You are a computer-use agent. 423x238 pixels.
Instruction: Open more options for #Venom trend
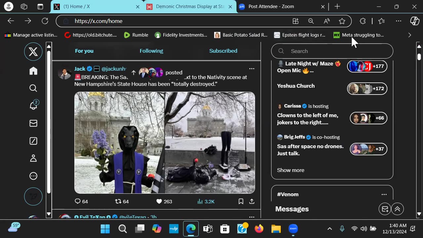click(384, 194)
